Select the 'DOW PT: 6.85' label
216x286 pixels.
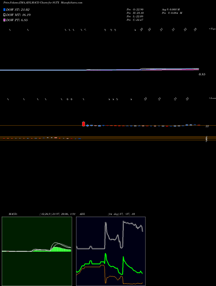[x=17, y=20]
